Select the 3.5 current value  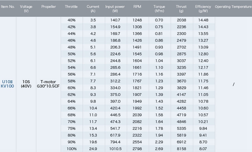coord(93,20)
